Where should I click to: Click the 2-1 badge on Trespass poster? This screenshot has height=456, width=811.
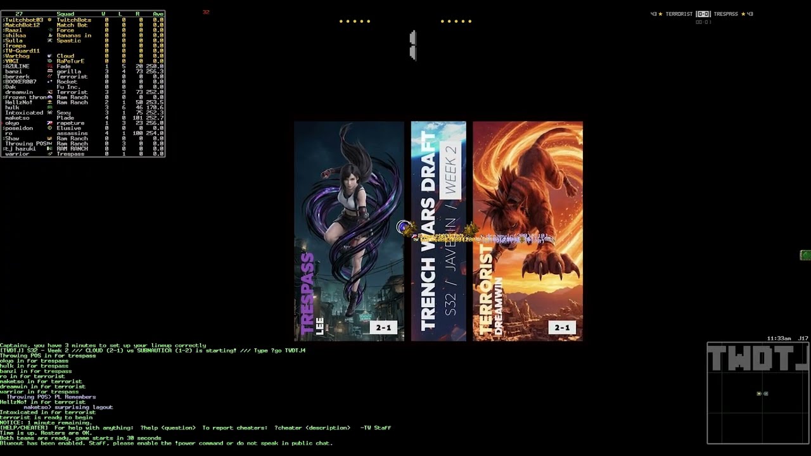[x=384, y=327]
